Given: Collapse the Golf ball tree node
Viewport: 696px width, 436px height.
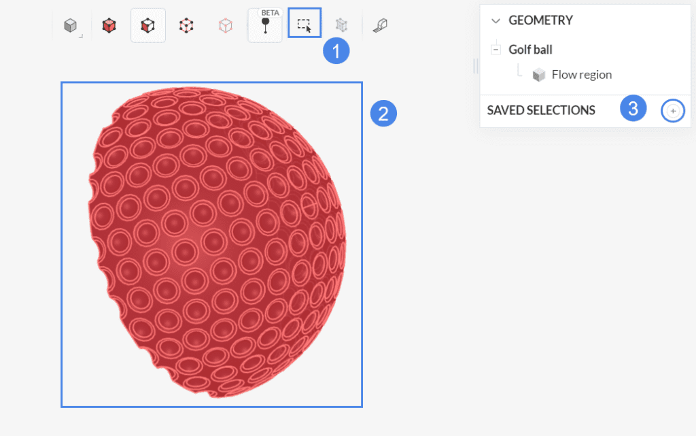Looking at the screenshot, I should tap(495, 49).
